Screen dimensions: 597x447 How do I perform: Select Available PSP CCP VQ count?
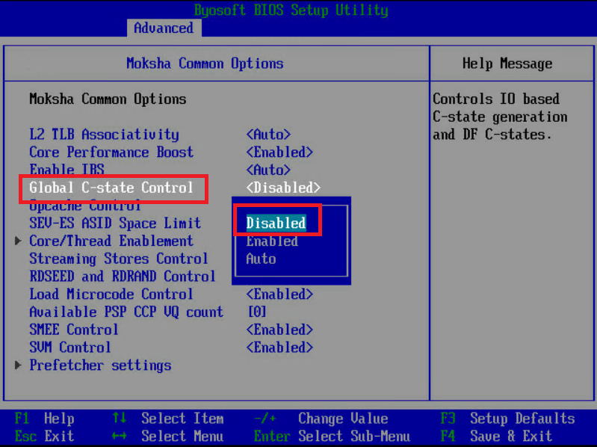[x=126, y=312]
